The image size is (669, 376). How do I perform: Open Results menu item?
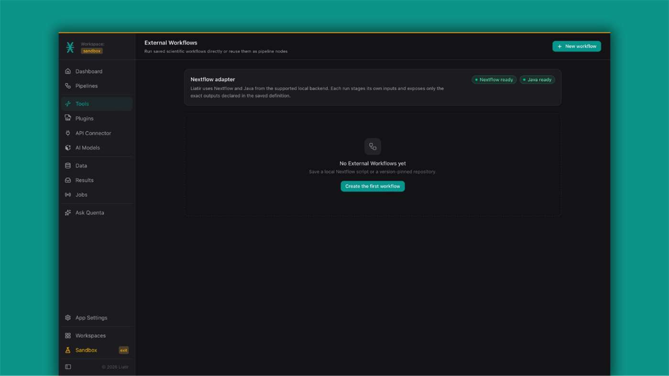point(97,180)
